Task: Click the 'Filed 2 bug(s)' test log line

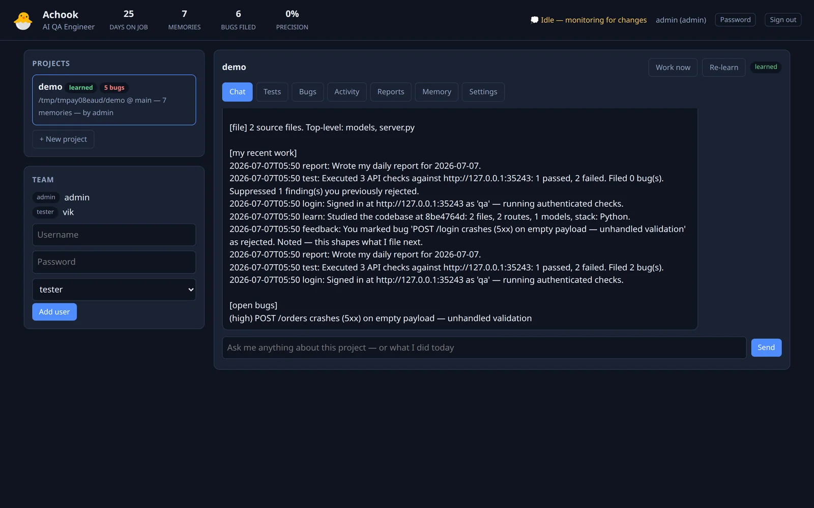Action: (447, 267)
